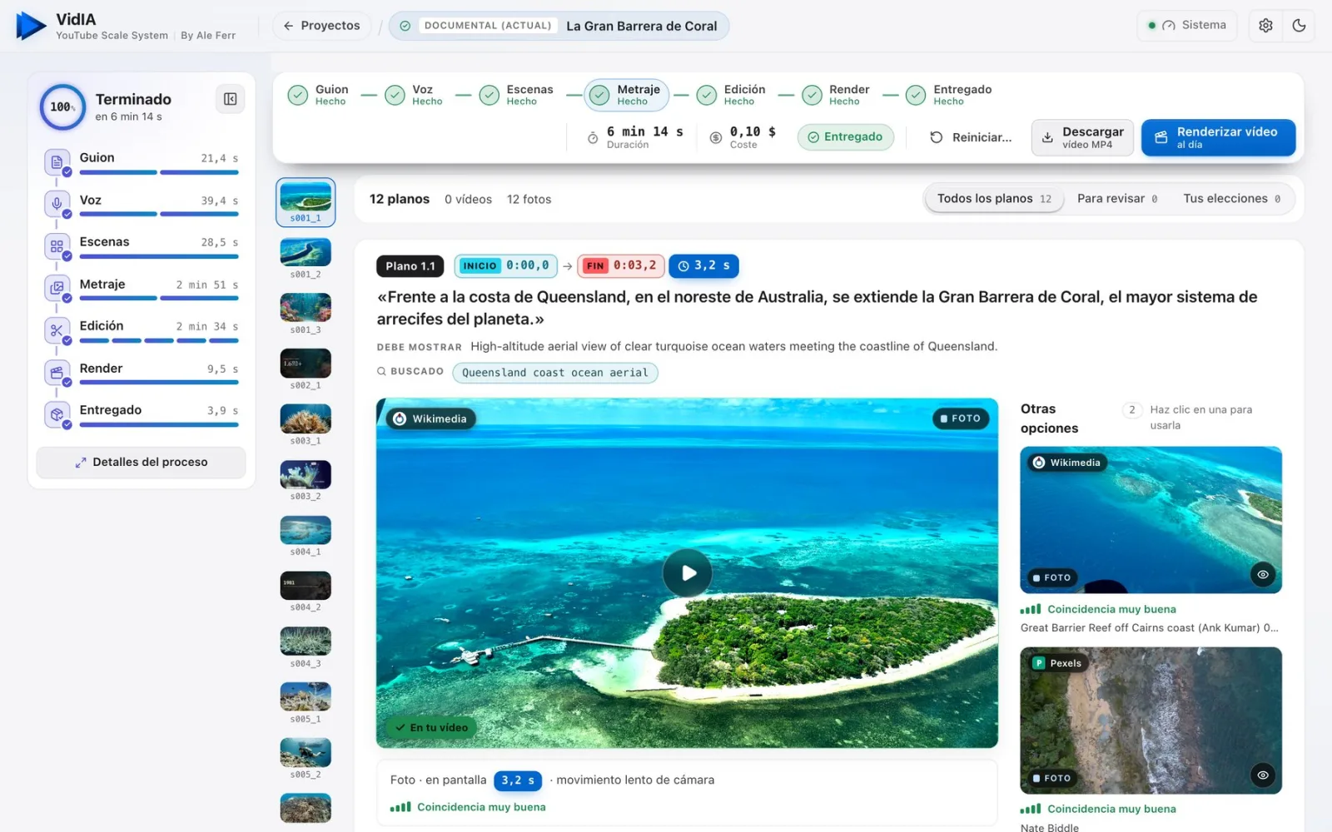Click the Edición scissors step icon

coord(57,330)
